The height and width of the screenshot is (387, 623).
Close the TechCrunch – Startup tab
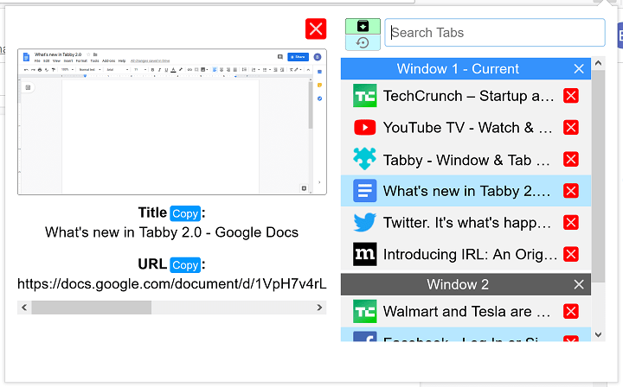(571, 96)
